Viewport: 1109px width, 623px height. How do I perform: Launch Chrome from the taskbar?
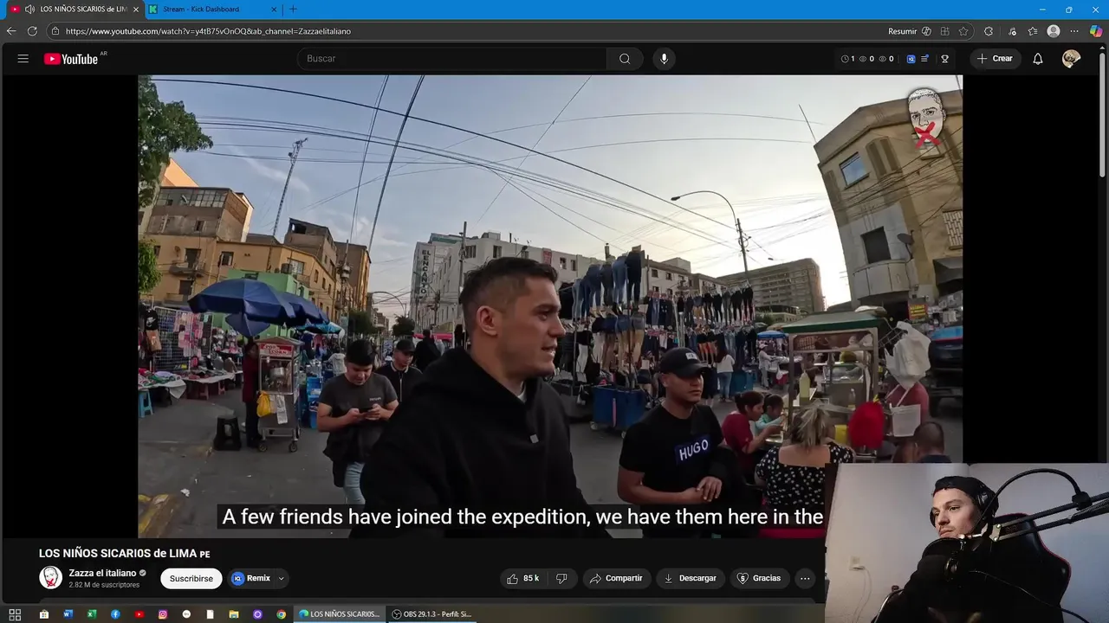[282, 614]
